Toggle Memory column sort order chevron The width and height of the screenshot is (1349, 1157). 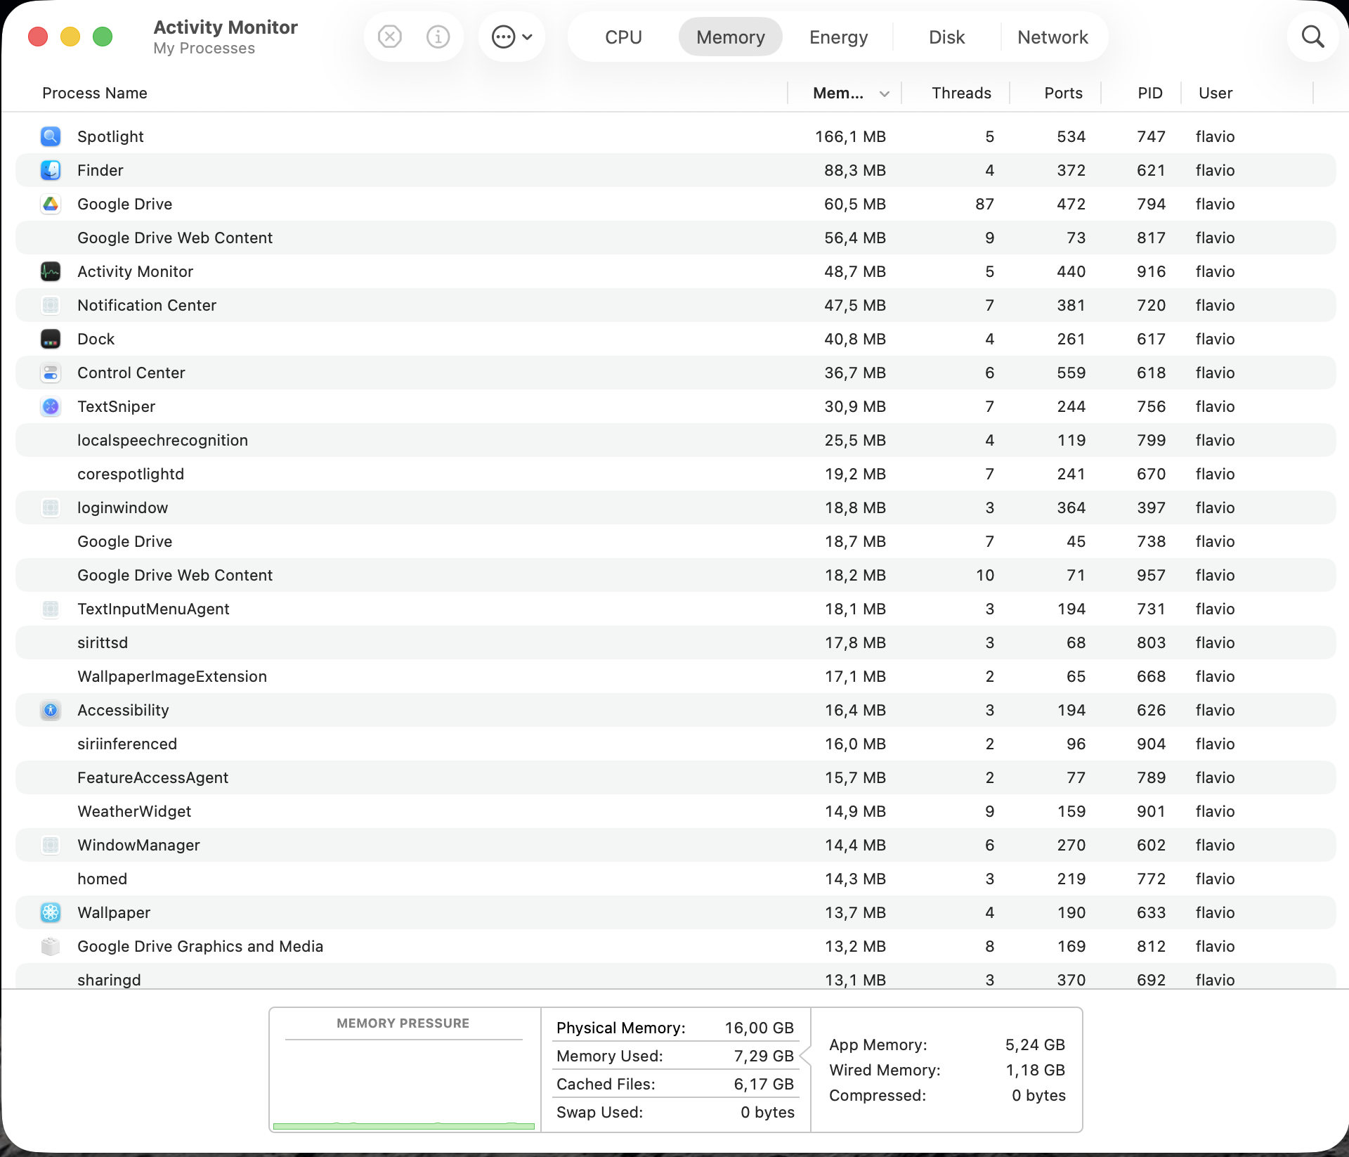pos(885,94)
